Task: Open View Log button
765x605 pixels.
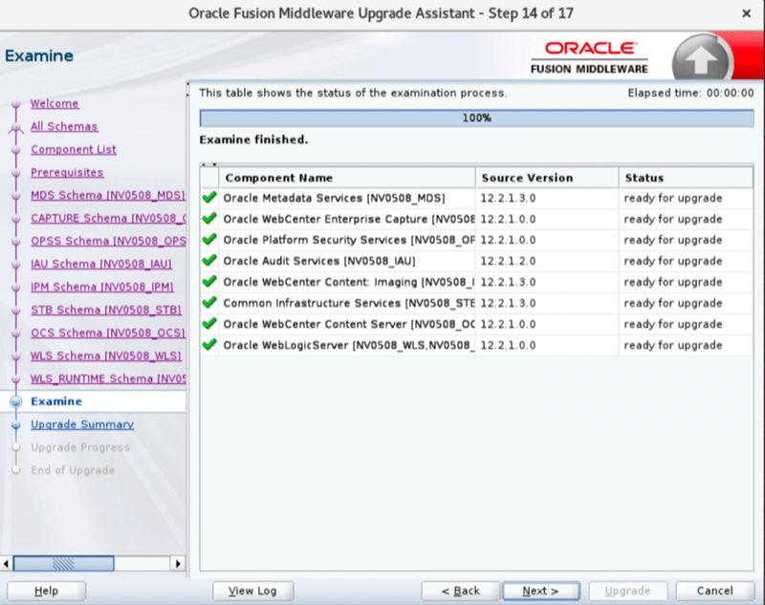Action: pyautogui.click(x=252, y=591)
